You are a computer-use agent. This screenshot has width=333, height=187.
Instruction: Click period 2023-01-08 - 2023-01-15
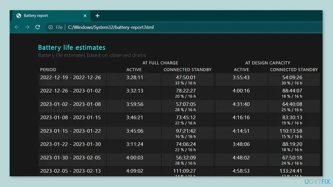(70, 118)
